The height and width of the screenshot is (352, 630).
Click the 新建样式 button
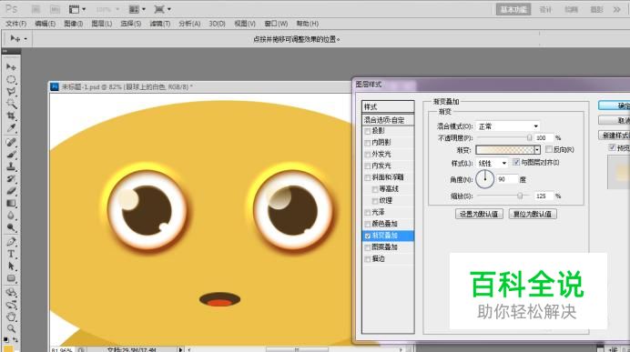[x=614, y=136]
